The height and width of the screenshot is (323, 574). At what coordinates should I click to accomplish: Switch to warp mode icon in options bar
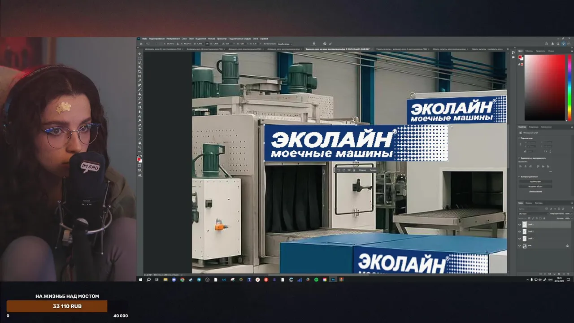click(x=313, y=44)
